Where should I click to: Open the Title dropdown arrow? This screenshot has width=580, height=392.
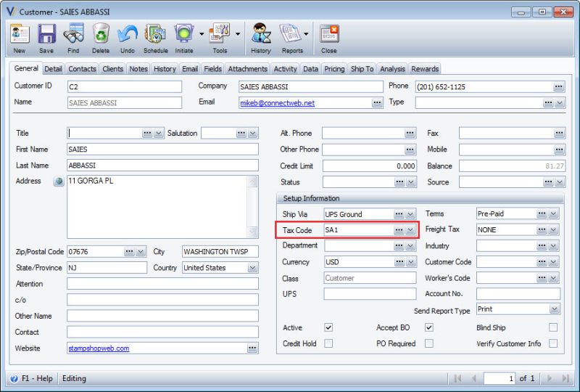pyautogui.click(x=159, y=134)
